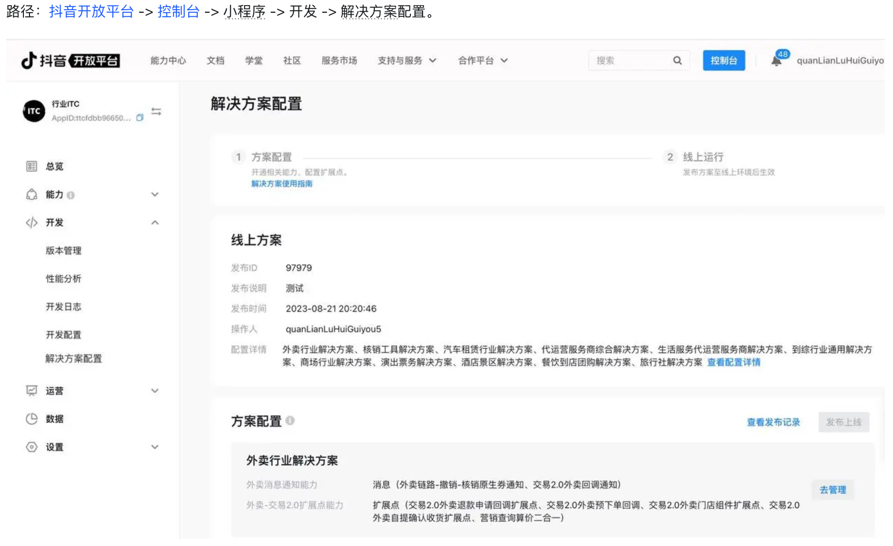893x546 pixels.
Task: Open 总览 in the sidebar
Action: 54,166
